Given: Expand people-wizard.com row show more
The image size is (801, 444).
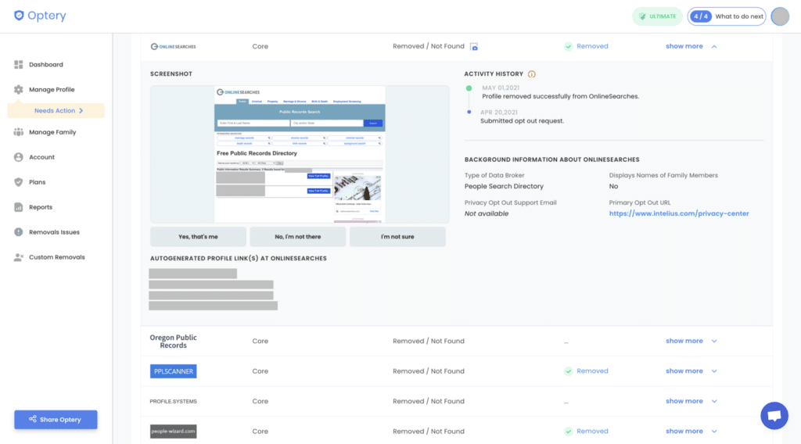Looking at the screenshot, I should [x=691, y=431].
